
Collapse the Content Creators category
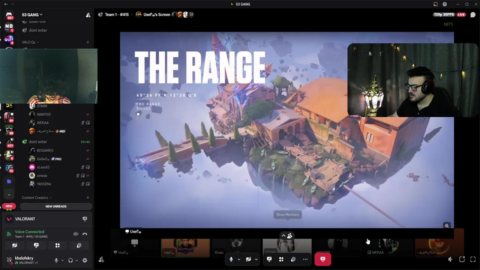pyautogui.click(x=37, y=198)
